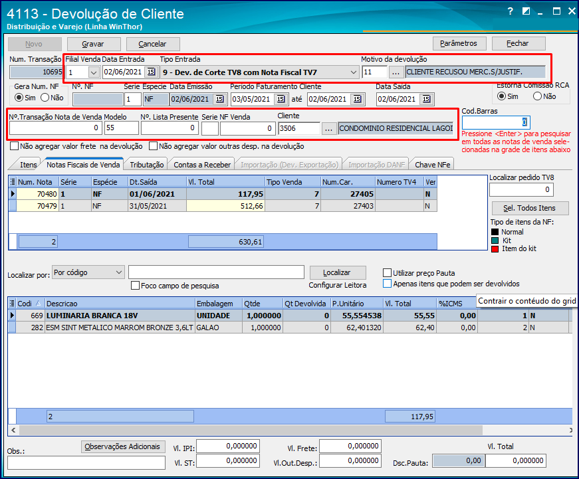Click Sel. Todos Itens button

530,208
